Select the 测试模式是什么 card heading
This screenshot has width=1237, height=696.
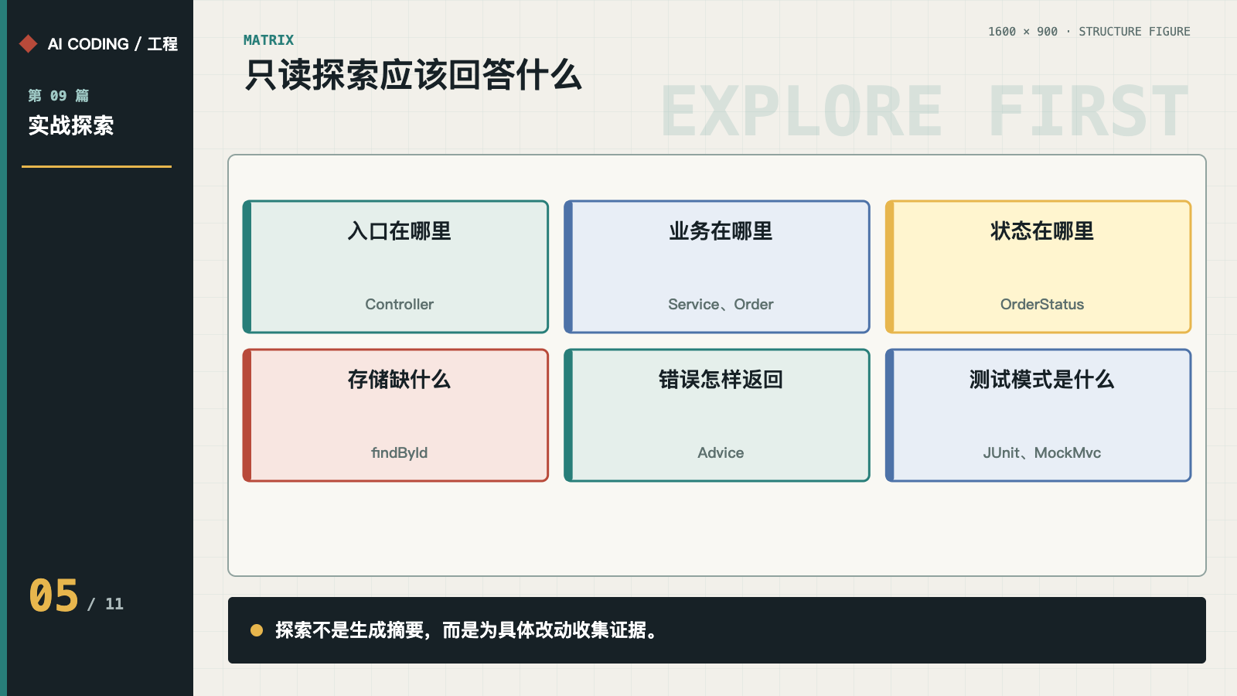[1042, 380]
